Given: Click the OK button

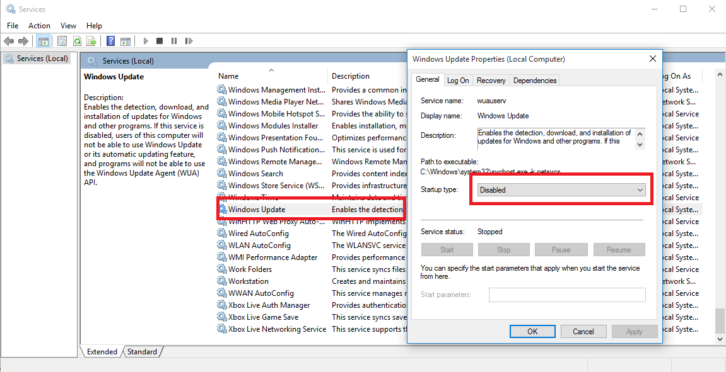Looking at the screenshot, I should coord(532,331).
